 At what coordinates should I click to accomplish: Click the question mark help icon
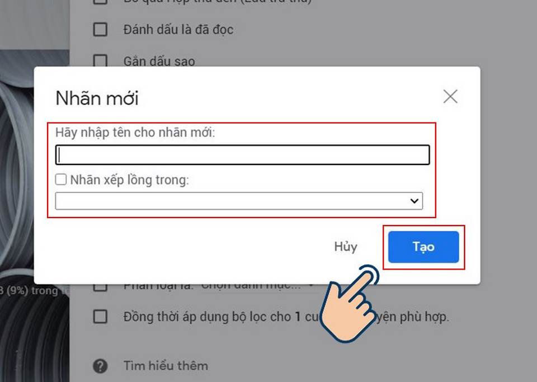point(100,366)
